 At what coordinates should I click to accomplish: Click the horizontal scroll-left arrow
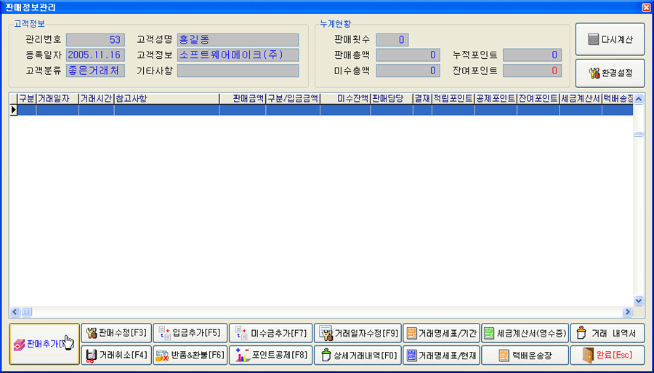(x=15, y=312)
